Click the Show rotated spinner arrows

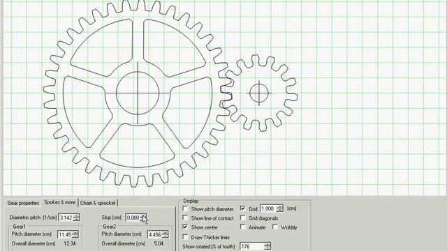tap(268, 246)
